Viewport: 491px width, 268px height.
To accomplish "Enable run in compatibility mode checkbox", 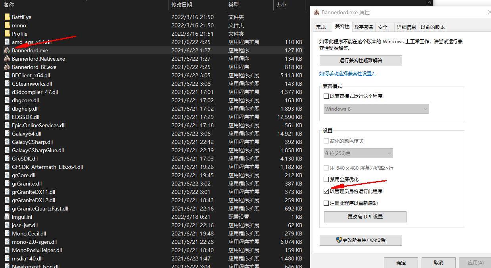I will coord(326,96).
